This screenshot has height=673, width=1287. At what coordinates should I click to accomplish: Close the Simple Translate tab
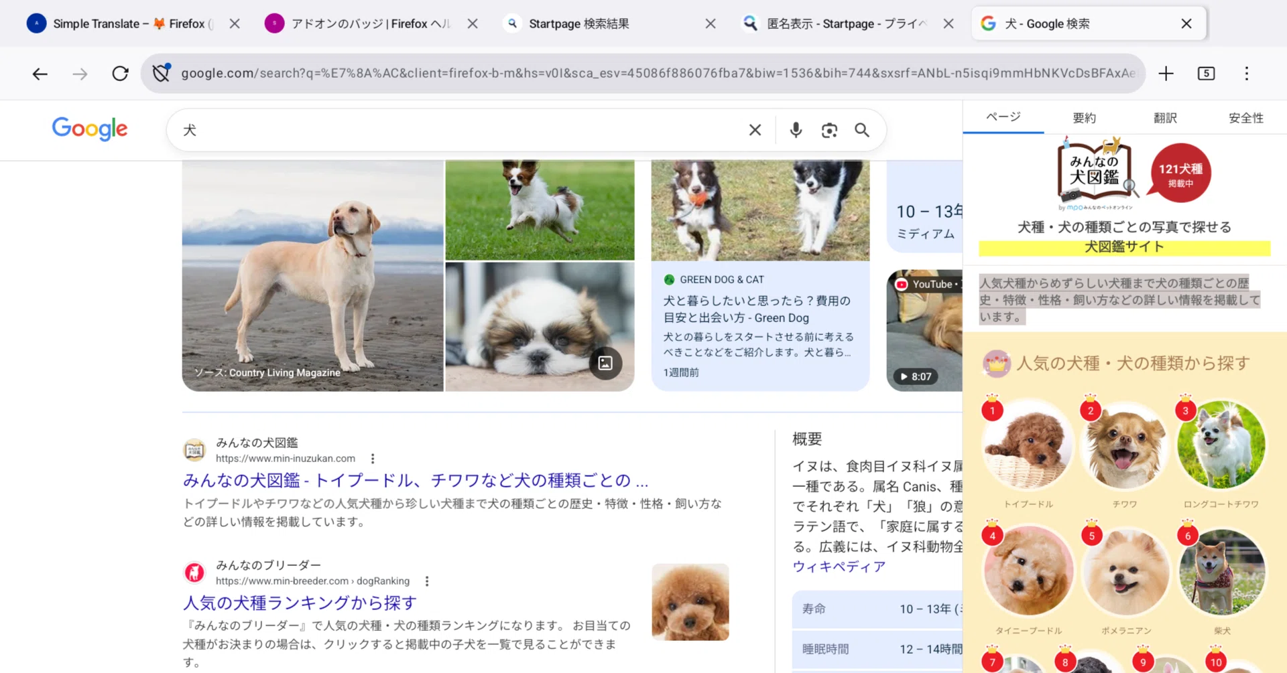coord(235,23)
